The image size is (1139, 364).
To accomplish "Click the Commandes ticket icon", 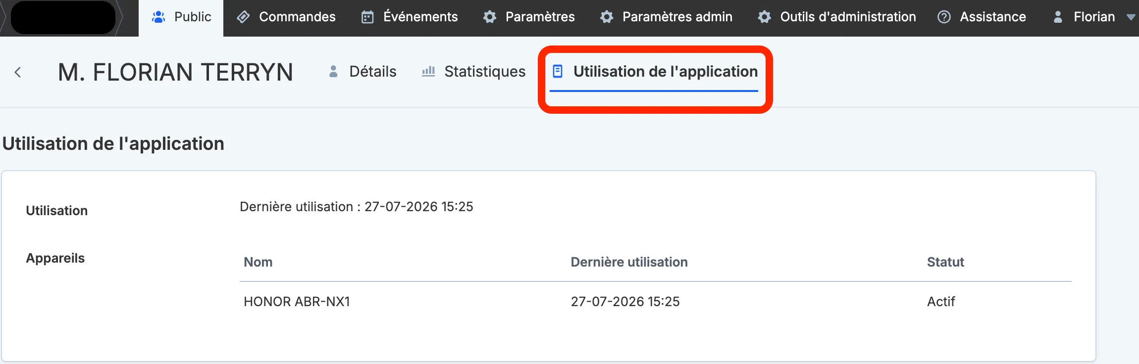I will (243, 17).
